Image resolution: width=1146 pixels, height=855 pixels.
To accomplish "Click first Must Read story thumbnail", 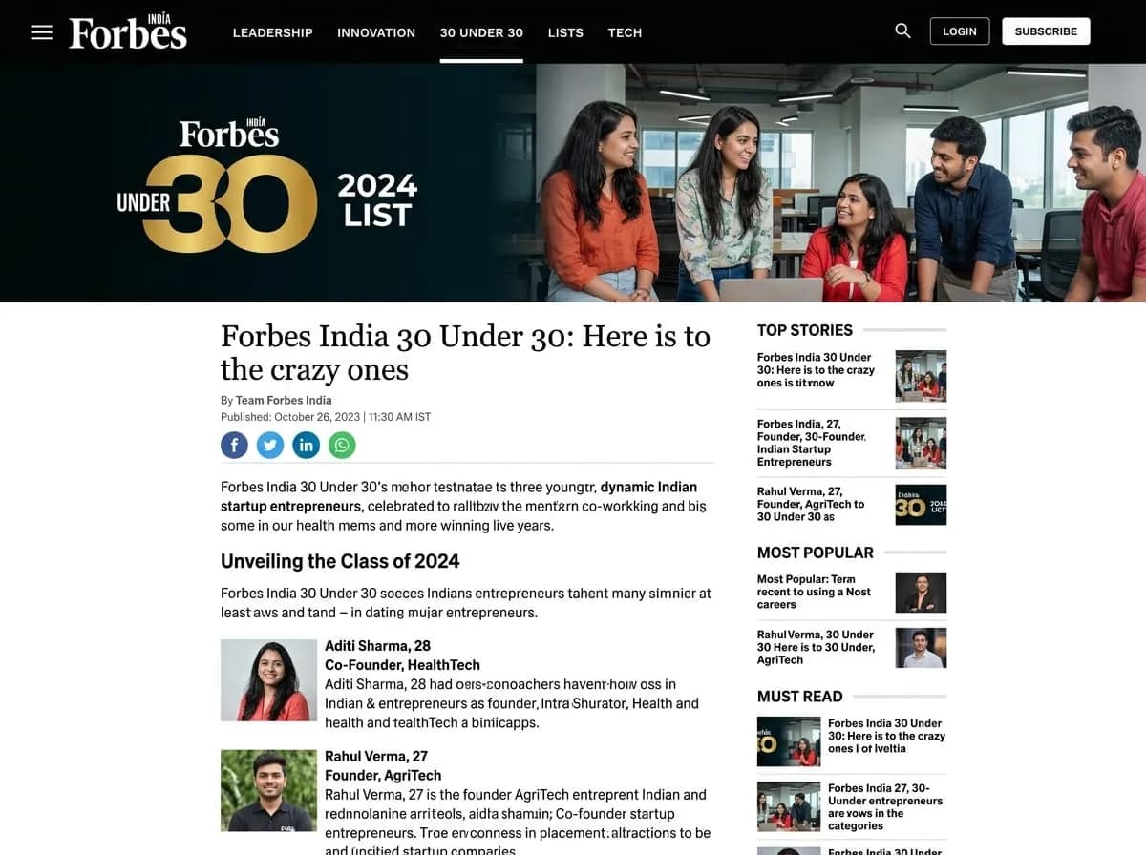I will click(x=789, y=741).
